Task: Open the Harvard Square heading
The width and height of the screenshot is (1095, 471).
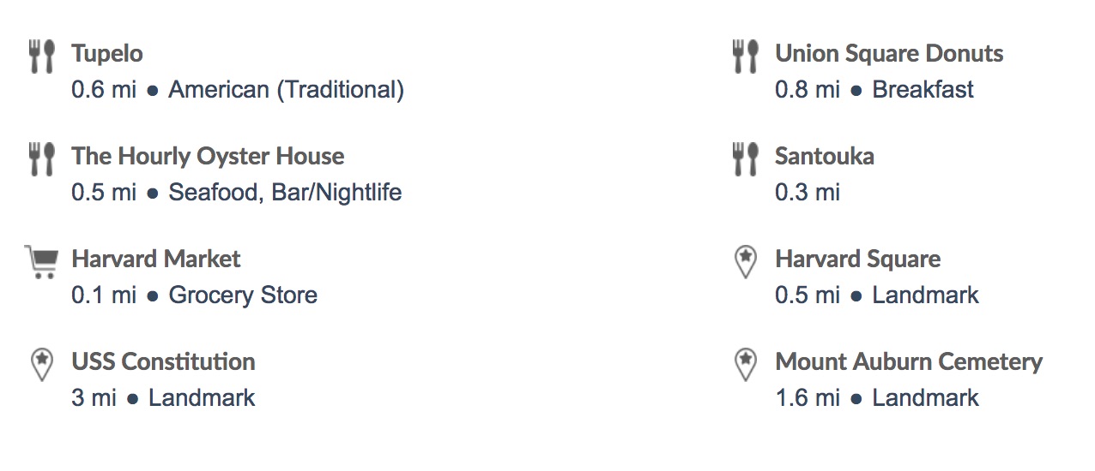Action: (858, 259)
